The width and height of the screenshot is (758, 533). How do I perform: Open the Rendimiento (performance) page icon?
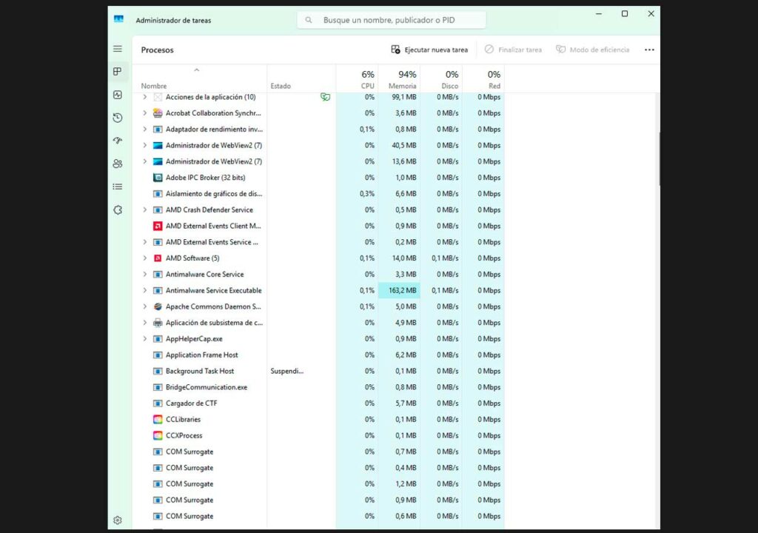[x=117, y=95]
